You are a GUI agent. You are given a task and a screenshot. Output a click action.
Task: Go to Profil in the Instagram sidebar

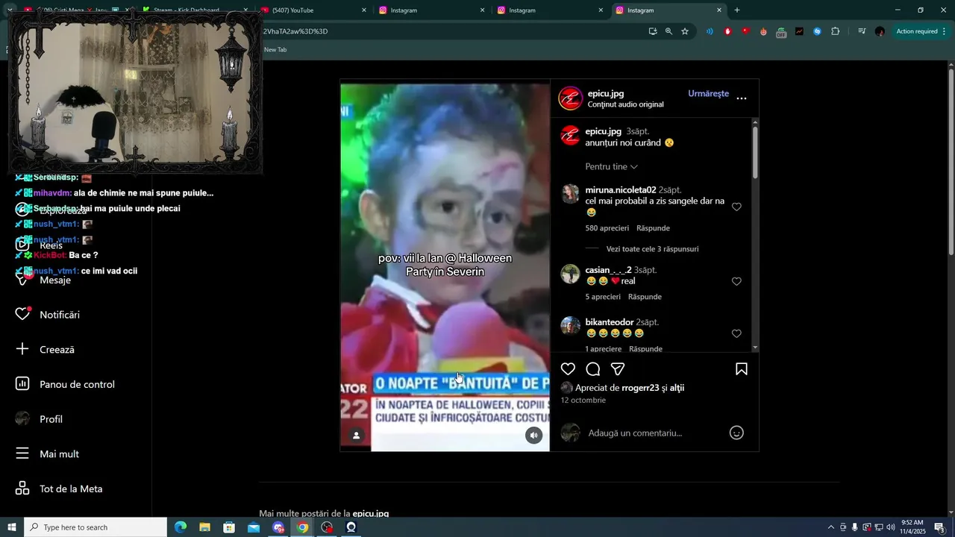[x=39, y=419]
